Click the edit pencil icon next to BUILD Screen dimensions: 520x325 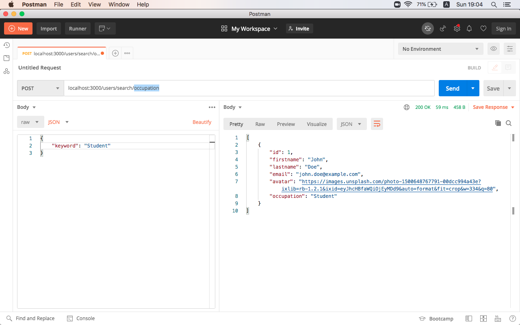[494, 67]
